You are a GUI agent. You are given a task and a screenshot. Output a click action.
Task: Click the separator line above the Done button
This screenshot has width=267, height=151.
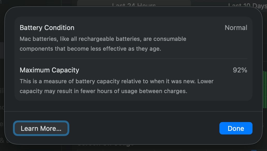click(133, 111)
